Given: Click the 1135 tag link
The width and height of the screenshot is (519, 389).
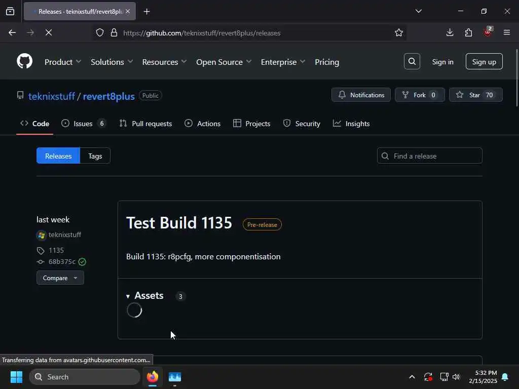Looking at the screenshot, I should 56,250.
